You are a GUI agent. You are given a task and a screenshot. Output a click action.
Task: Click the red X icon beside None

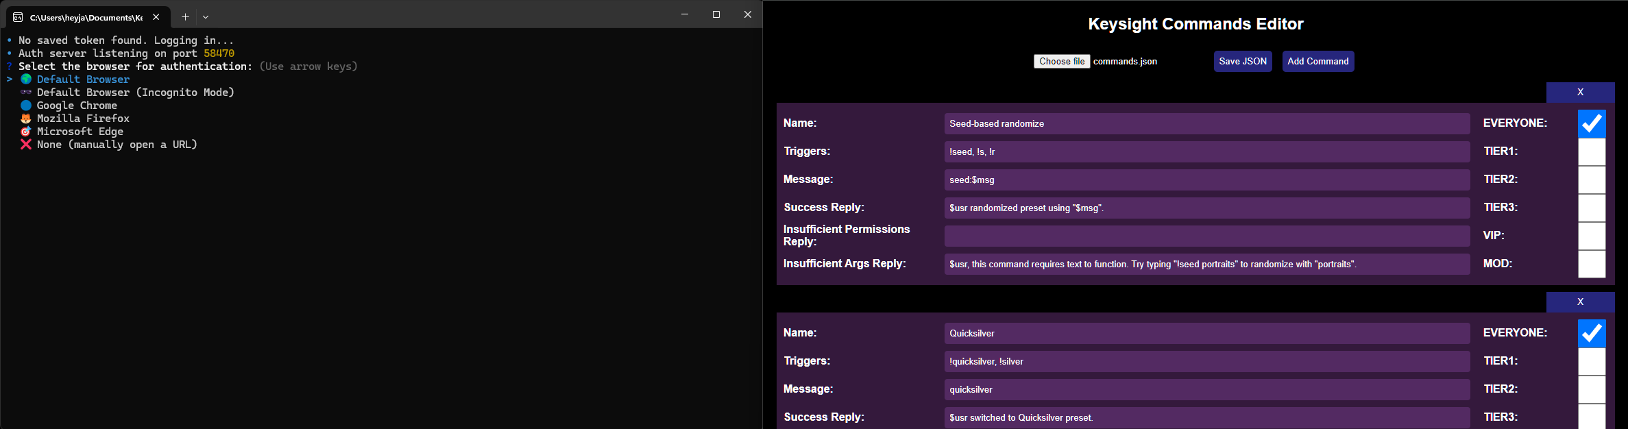click(x=26, y=145)
